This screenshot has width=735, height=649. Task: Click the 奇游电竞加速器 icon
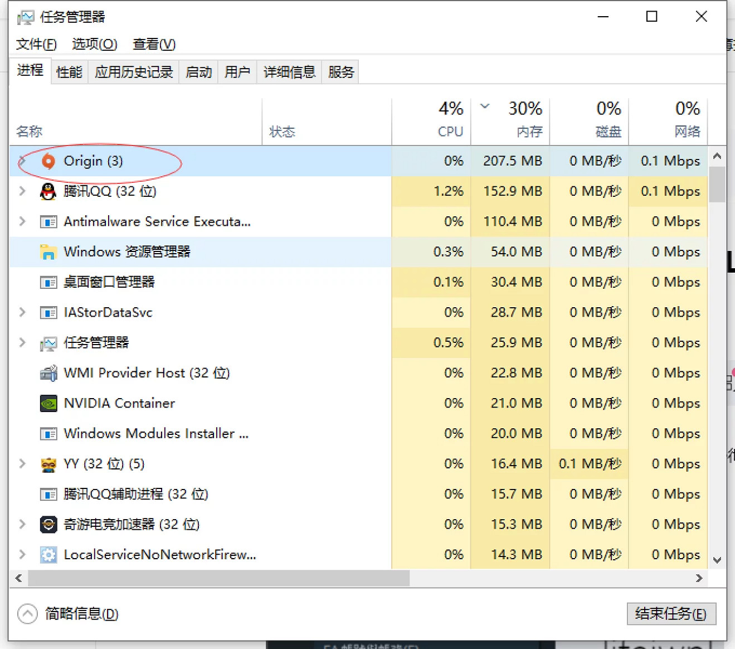click(x=48, y=524)
